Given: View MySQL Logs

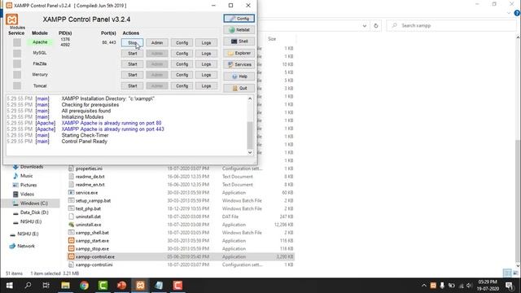Looking at the screenshot, I should click(x=206, y=54).
